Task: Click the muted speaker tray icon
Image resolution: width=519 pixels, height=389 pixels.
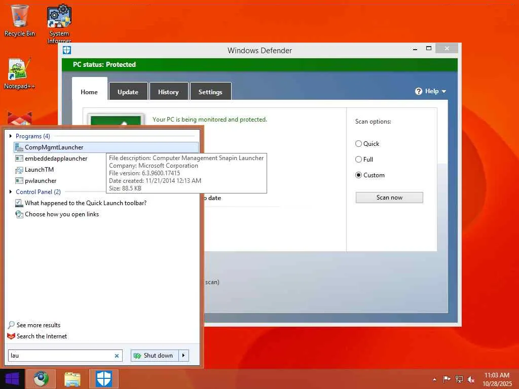Action: [471, 379]
